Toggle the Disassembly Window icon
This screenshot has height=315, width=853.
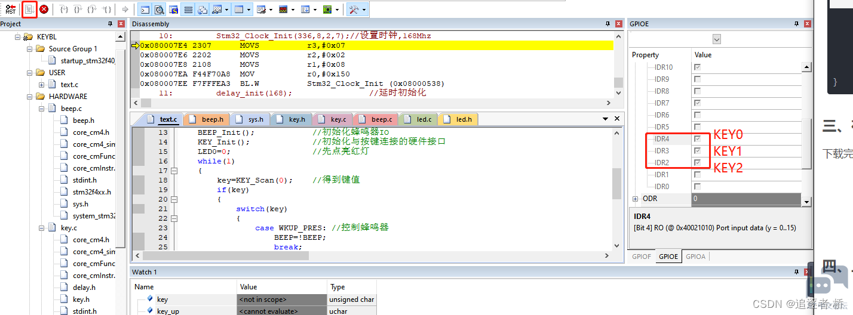159,10
